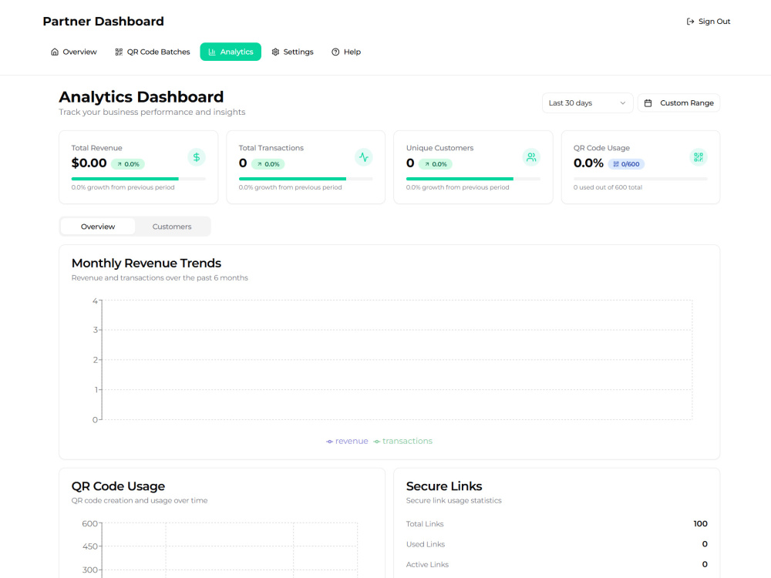
Task: Click 'Revenue and transactions over the past 6 months'
Action: coord(160,278)
